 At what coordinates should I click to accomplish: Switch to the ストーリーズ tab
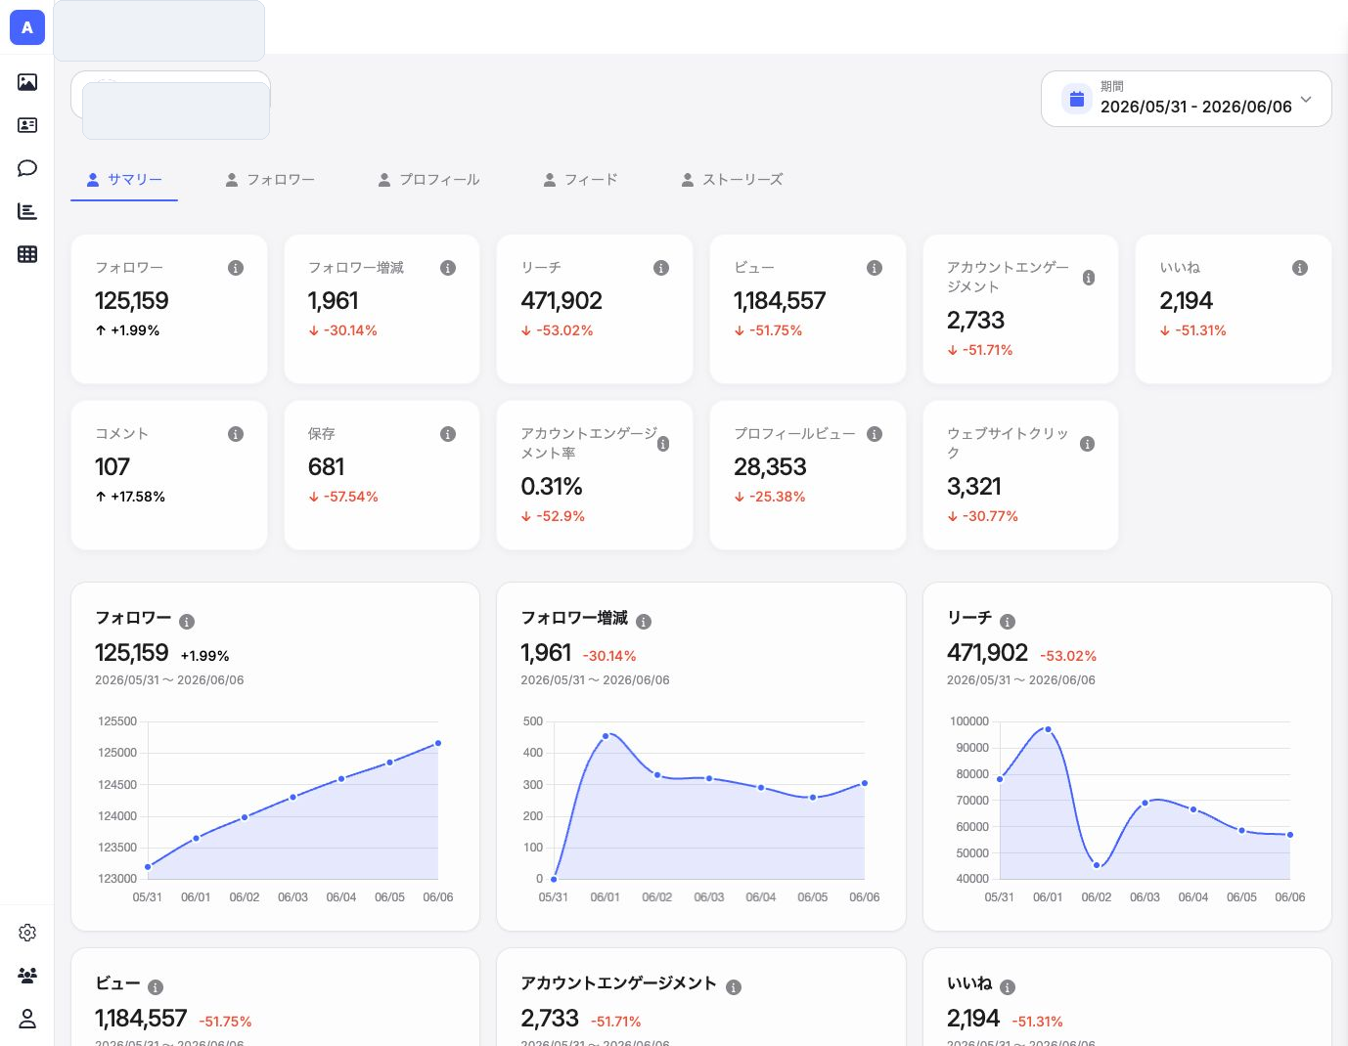732,180
